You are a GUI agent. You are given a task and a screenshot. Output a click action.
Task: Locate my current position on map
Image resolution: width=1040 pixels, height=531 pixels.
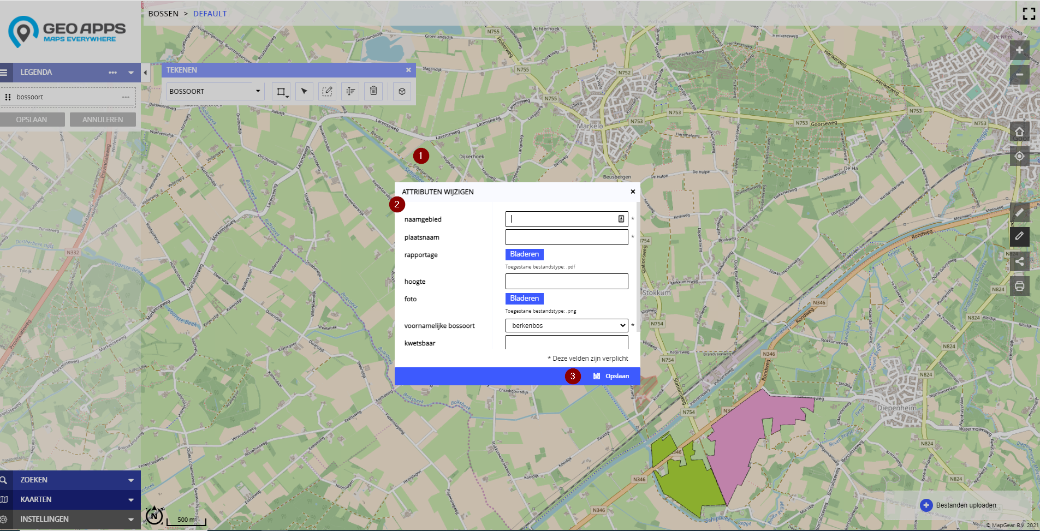[1019, 156]
